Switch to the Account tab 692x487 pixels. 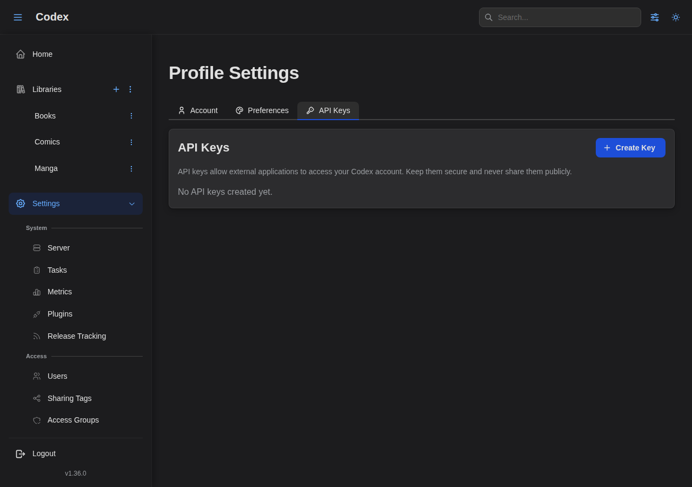(x=198, y=110)
